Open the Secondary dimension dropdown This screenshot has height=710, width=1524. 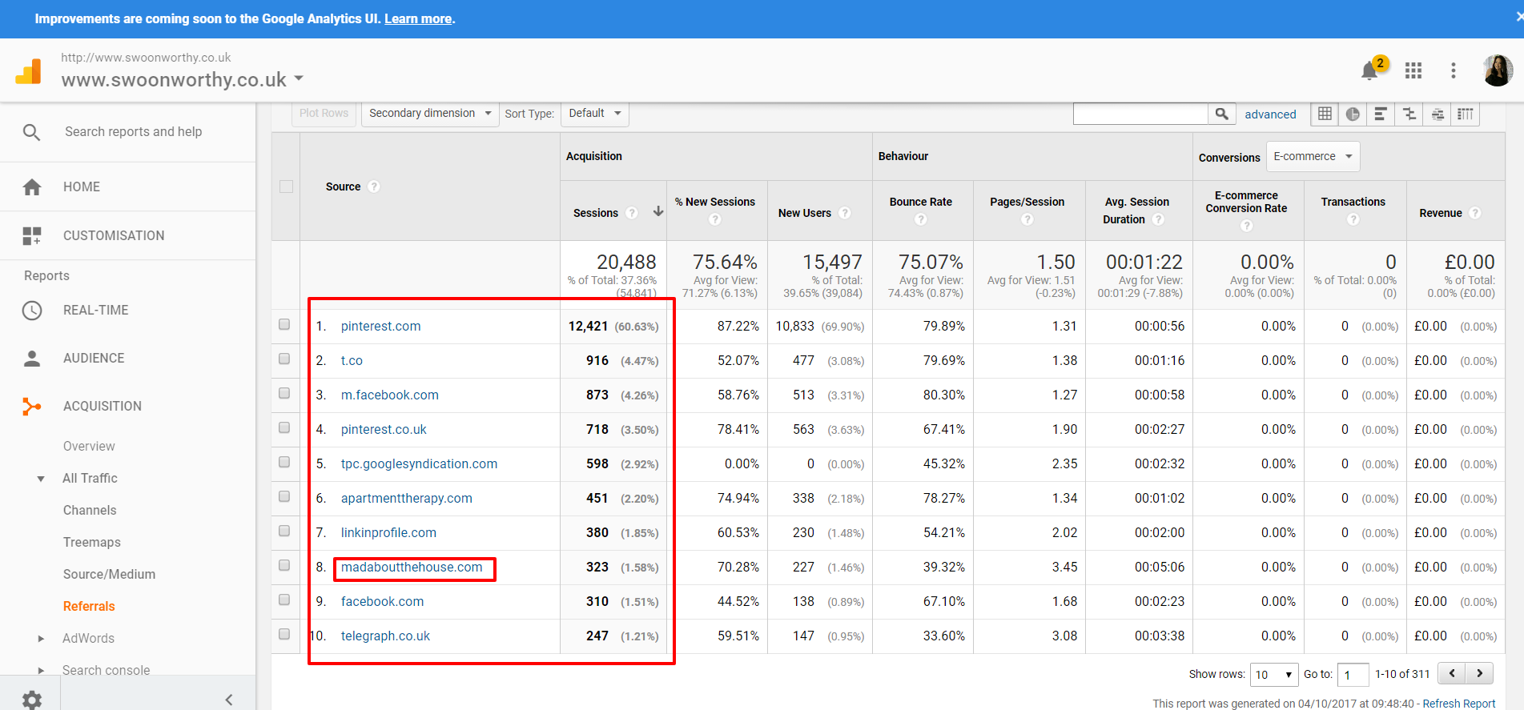(429, 114)
